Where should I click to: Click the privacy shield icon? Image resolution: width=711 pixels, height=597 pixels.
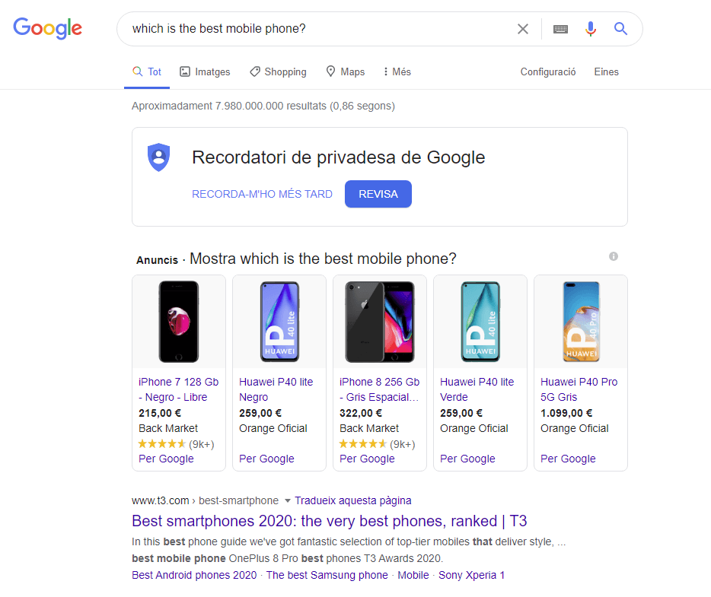click(158, 157)
